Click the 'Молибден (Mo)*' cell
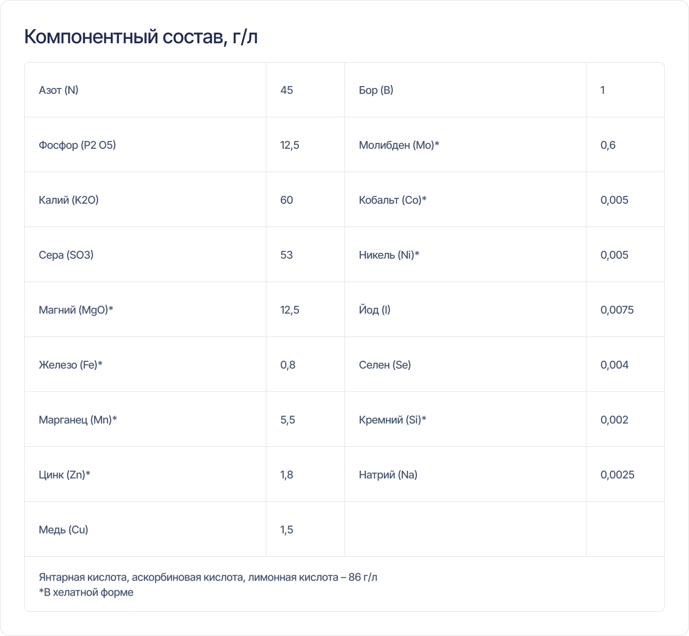 pyautogui.click(x=465, y=145)
